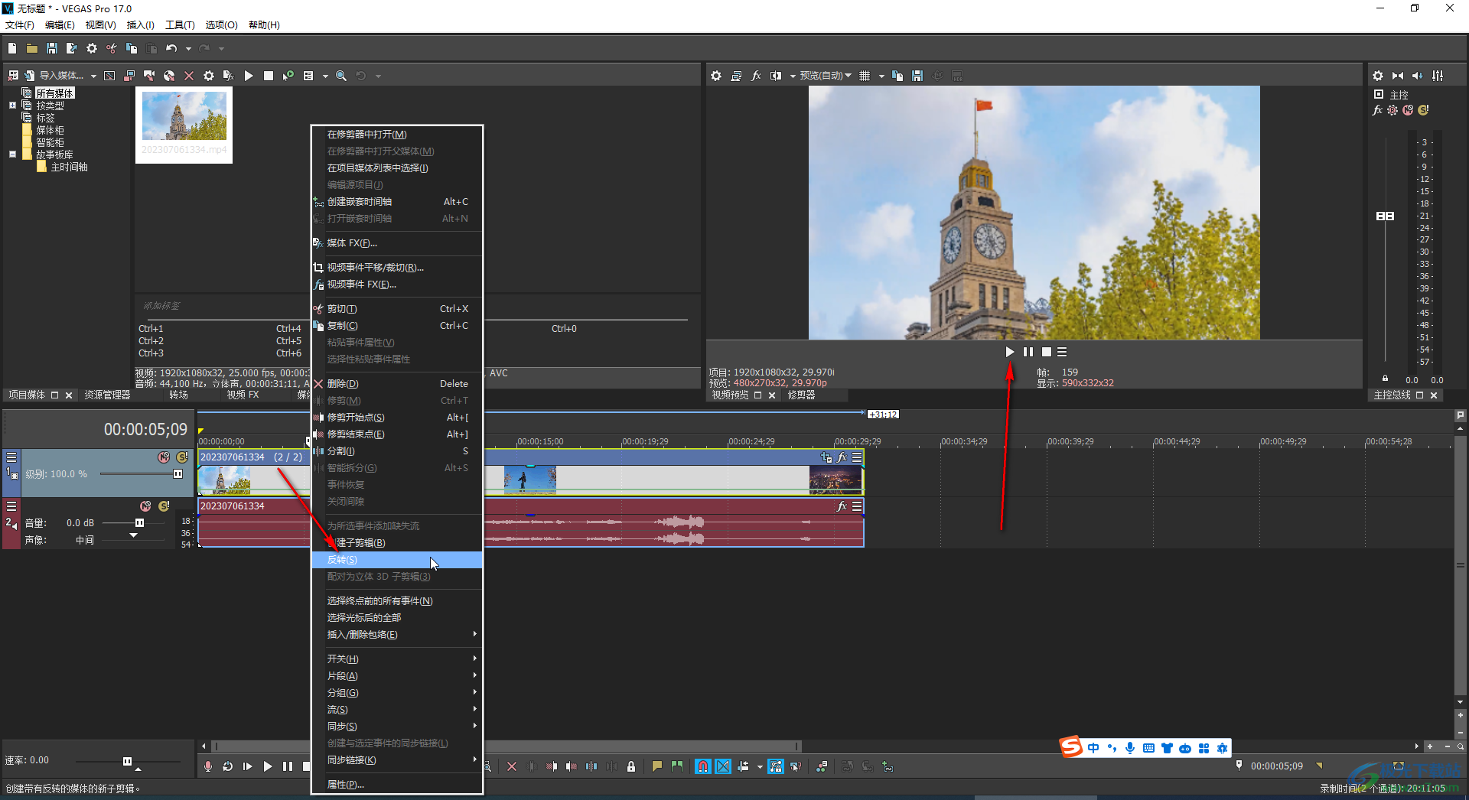Click the 导入媒体 import media button
Screen dimensions: 1469x800
click(61, 76)
